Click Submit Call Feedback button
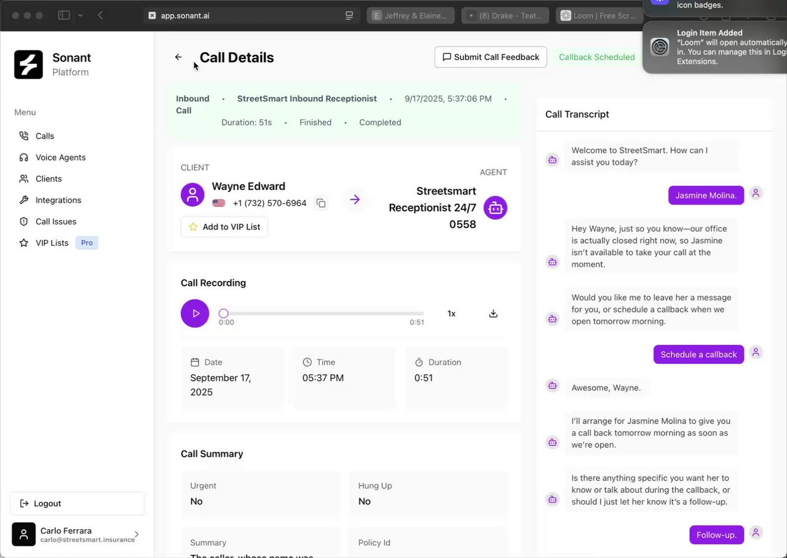This screenshot has height=558, width=787. 491,57
